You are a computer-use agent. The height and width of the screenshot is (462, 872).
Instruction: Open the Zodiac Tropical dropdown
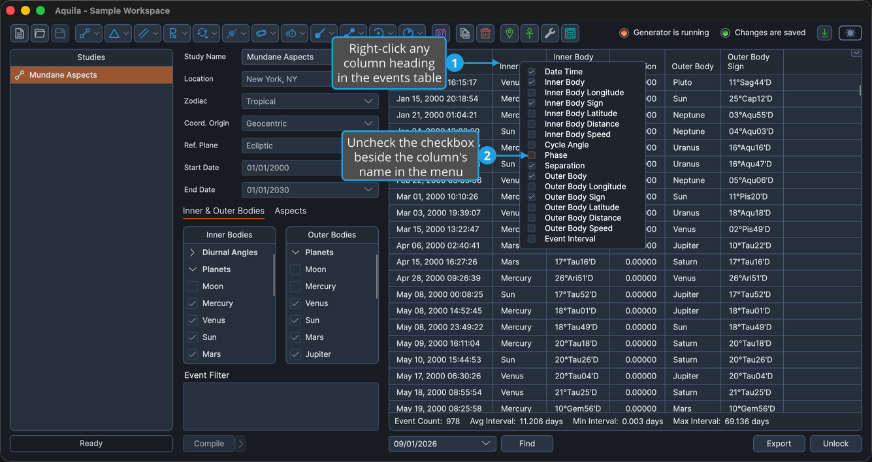pyautogui.click(x=310, y=101)
